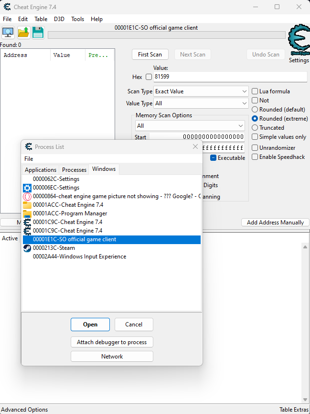Click the Previous column header
Viewport: 310px width, 414px height.
99,55
